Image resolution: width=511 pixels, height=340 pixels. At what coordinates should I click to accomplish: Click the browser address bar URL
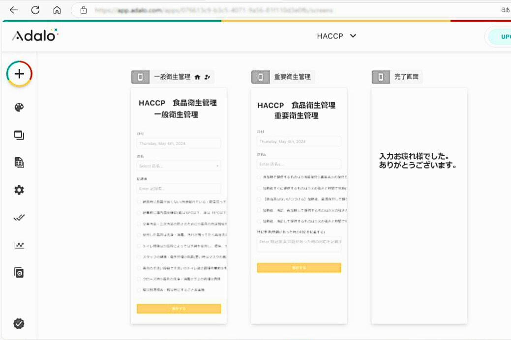tap(213, 10)
